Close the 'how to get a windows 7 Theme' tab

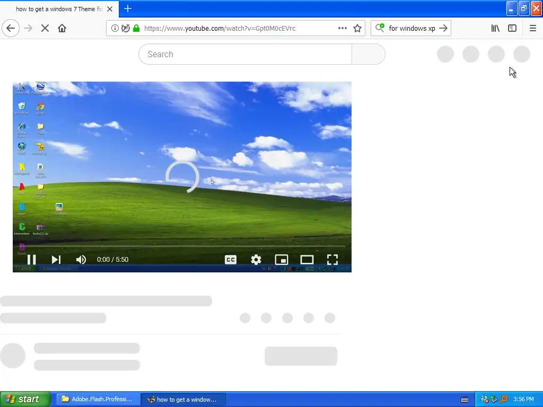pyautogui.click(x=110, y=9)
